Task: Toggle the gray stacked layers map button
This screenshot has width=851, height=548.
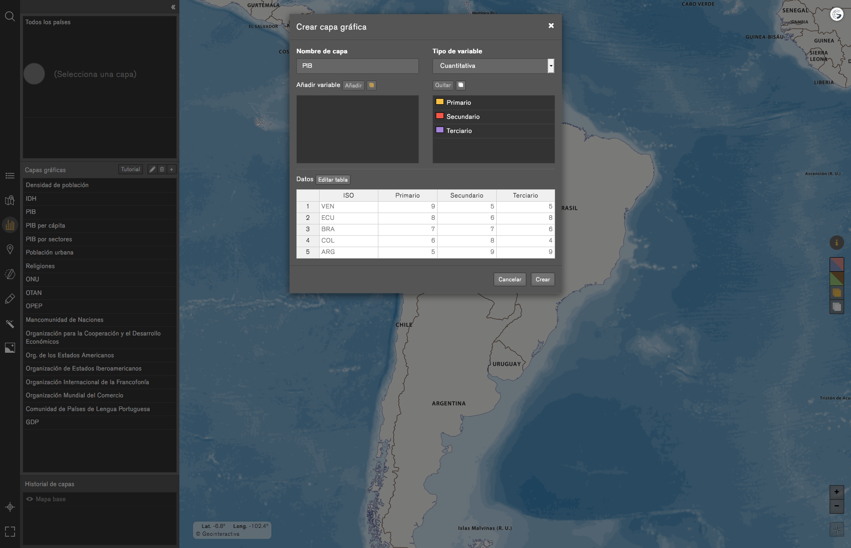Action: pyautogui.click(x=836, y=307)
